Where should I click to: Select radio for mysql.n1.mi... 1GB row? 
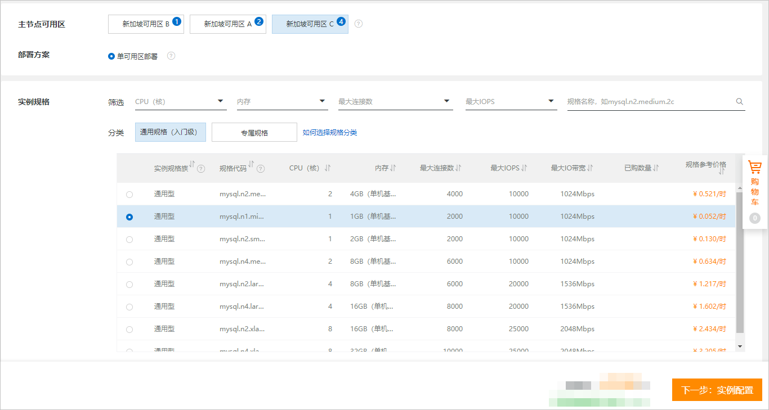129,217
